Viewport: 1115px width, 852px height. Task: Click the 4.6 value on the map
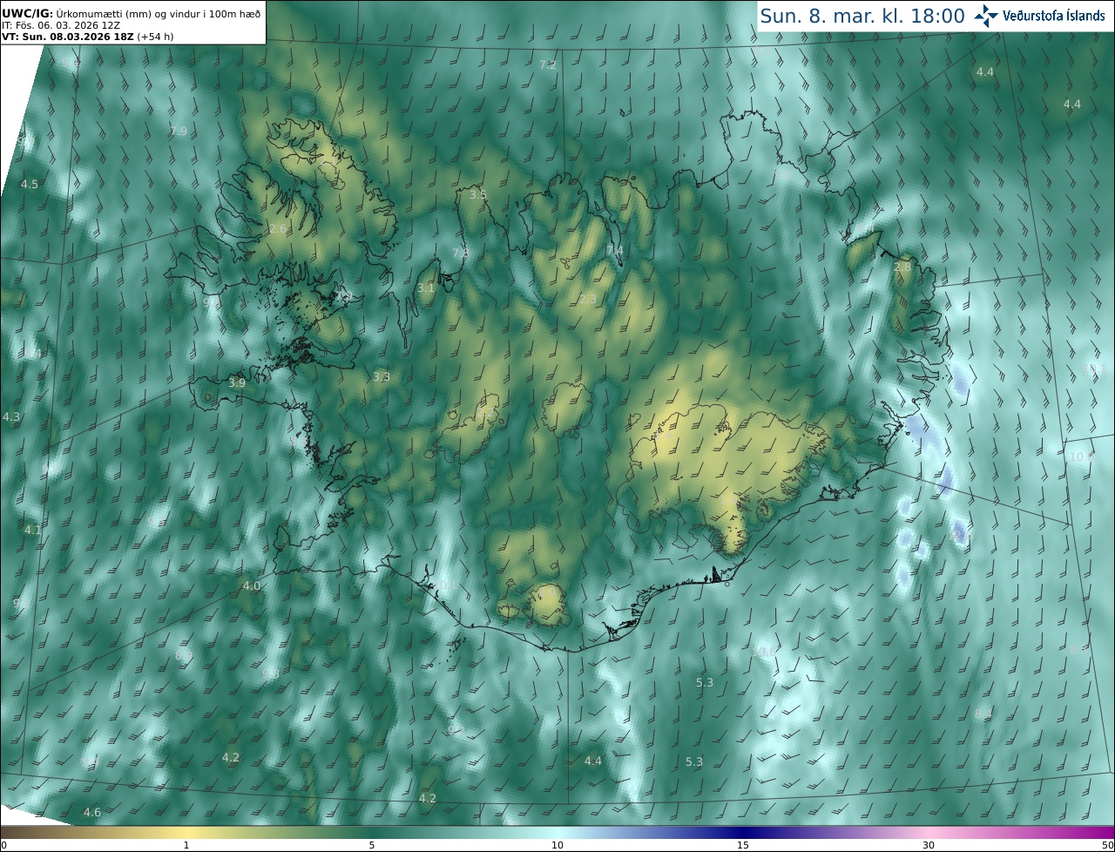pyautogui.click(x=92, y=812)
